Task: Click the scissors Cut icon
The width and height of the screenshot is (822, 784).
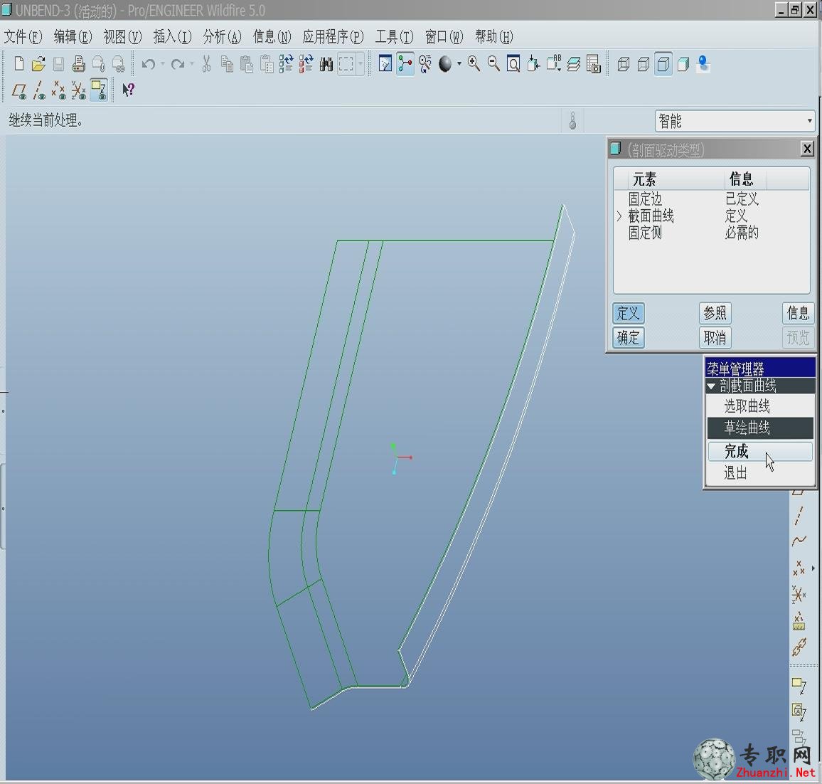Action: coord(206,64)
